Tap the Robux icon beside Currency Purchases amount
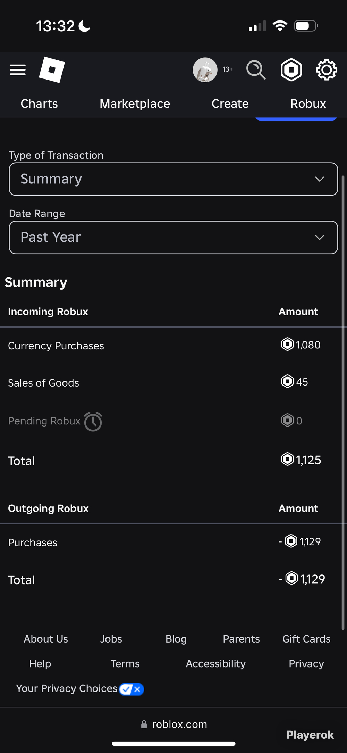The height and width of the screenshot is (753, 347). coord(287,345)
